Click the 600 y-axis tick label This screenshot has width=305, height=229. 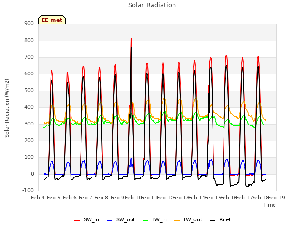[x=29, y=73]
